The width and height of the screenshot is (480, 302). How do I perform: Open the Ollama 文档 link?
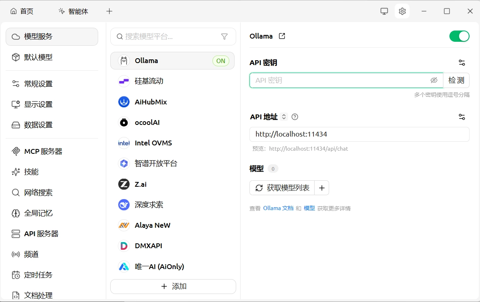coord(278,208)
